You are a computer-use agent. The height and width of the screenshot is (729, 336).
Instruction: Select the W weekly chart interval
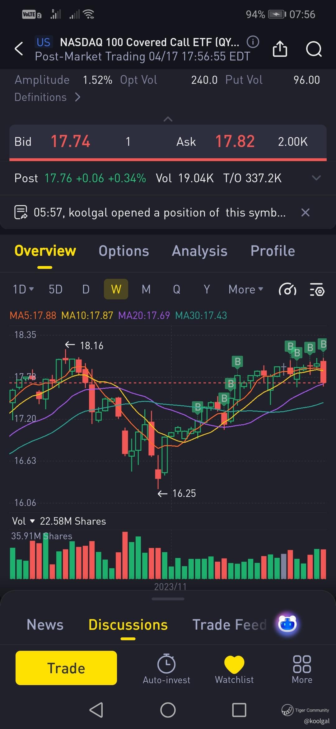116,289
